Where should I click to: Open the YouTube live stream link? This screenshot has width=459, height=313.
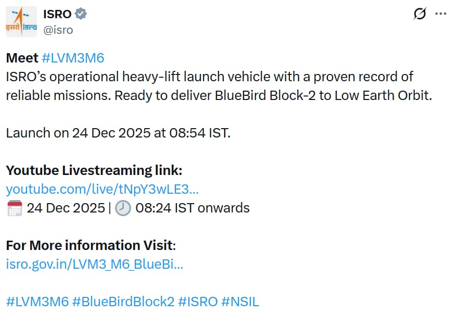[x=102, y=189]
